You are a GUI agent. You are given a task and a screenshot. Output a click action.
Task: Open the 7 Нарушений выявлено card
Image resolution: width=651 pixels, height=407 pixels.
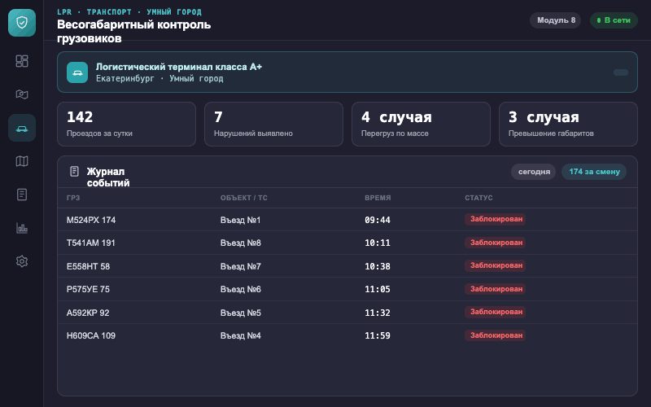273,125
